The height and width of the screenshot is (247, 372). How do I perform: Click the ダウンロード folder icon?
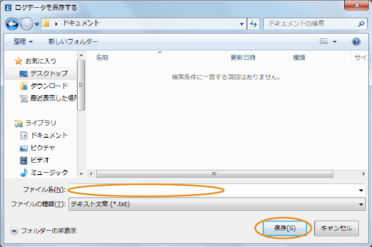[x=24, y=86]
